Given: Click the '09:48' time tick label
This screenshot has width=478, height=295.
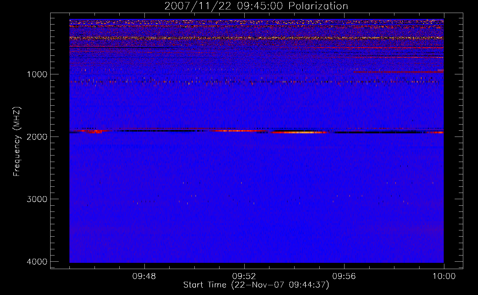Looking at the screenshot, I should 144,276.
